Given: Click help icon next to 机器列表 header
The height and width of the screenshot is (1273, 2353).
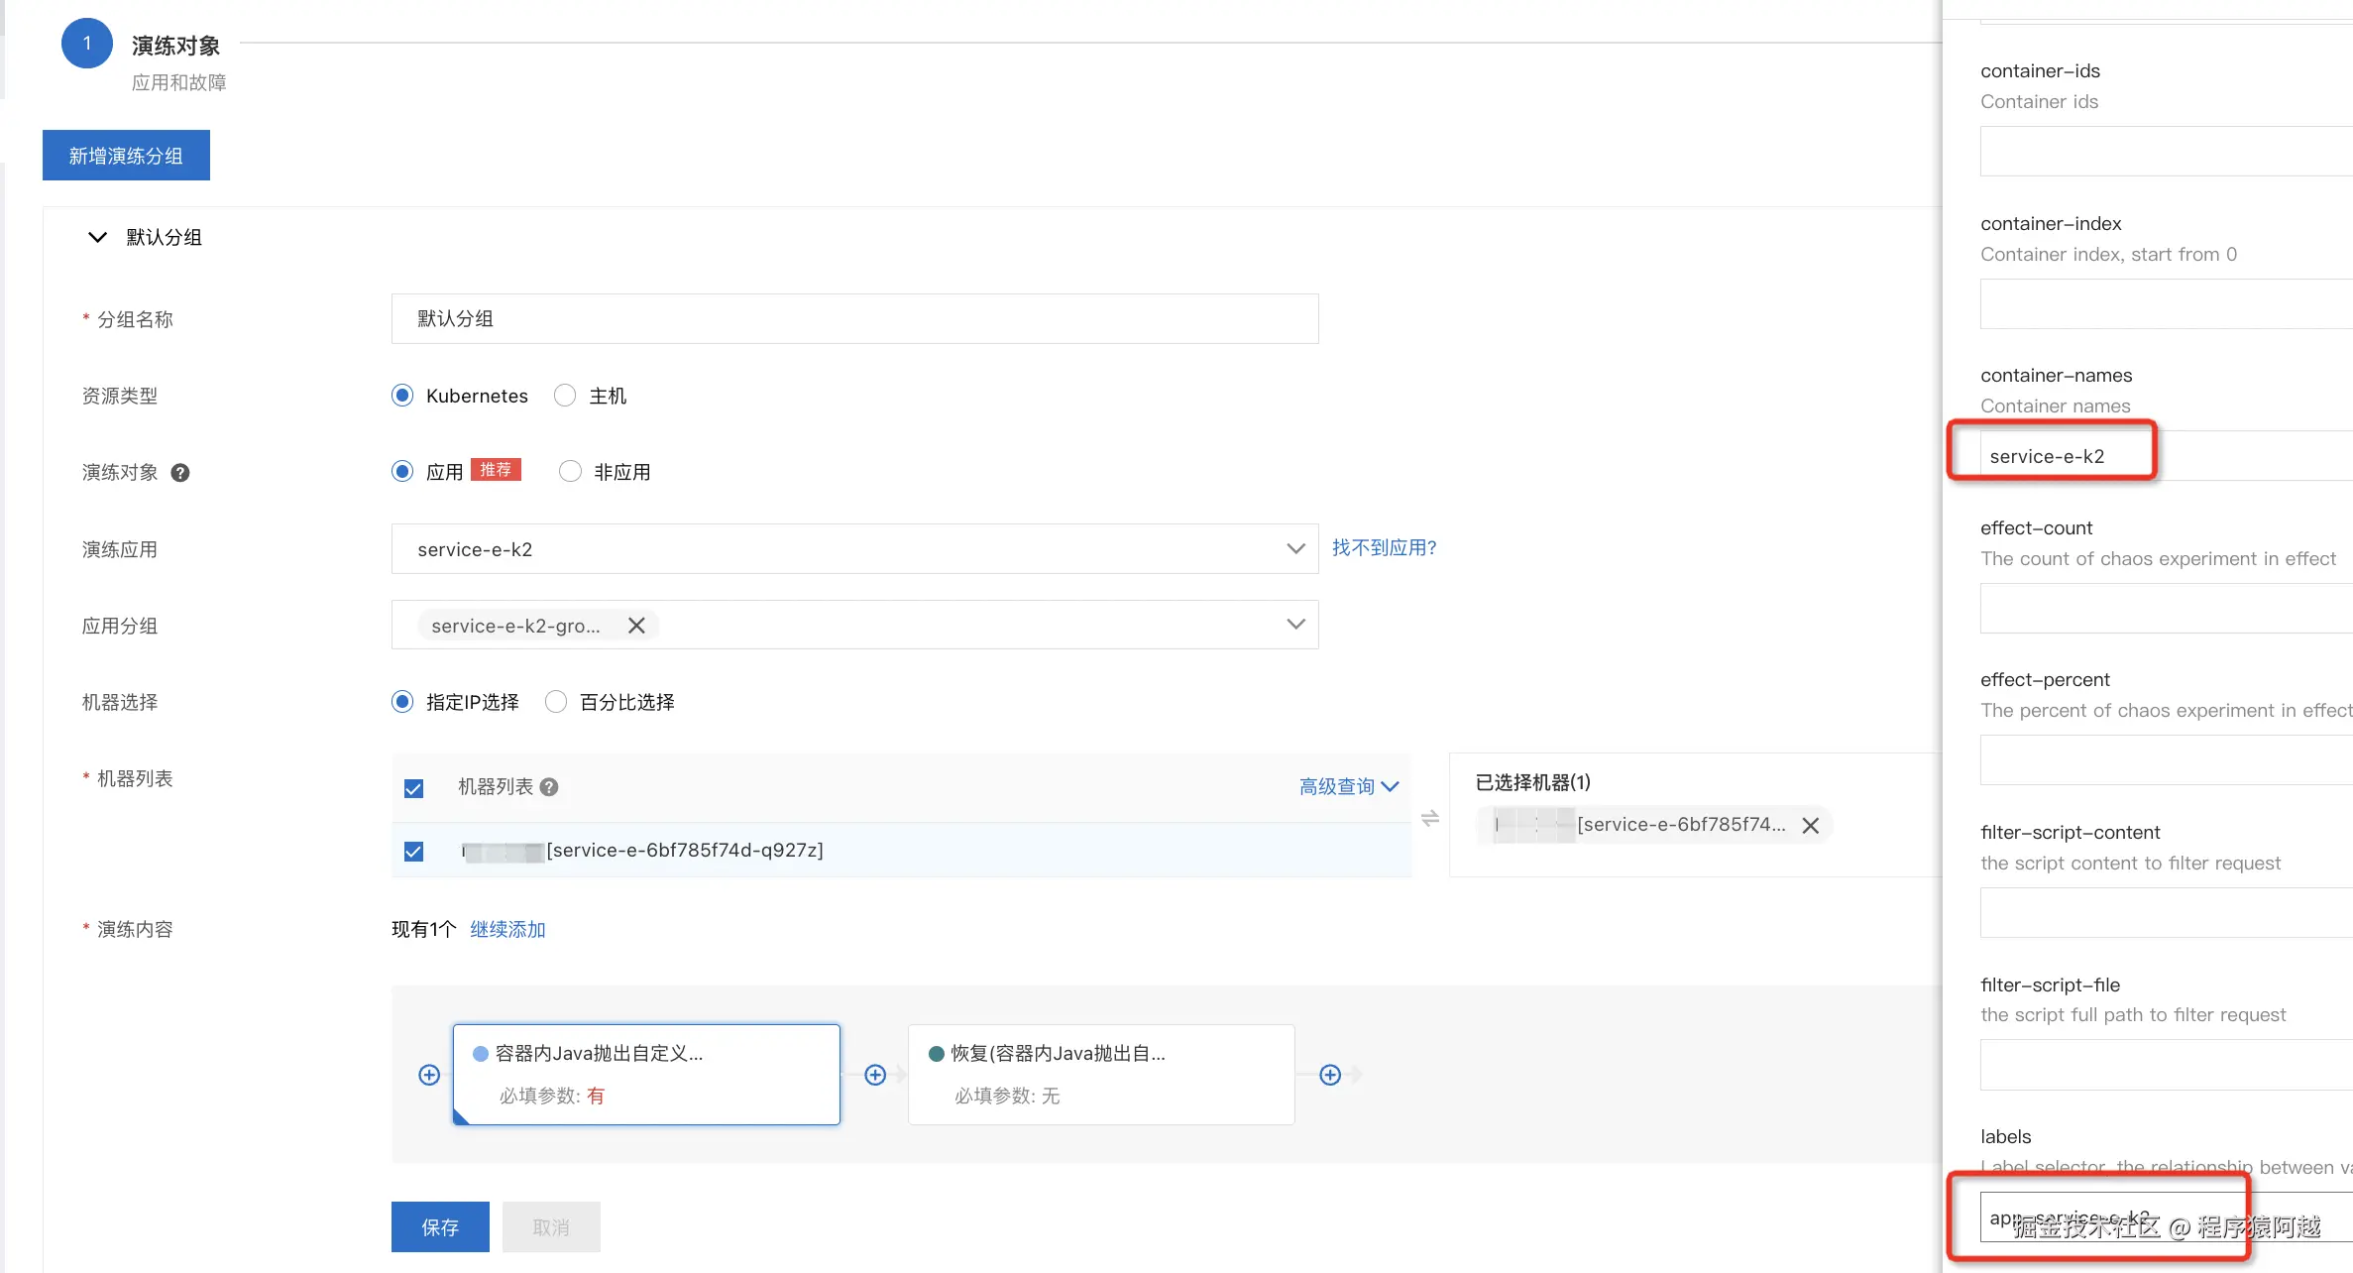Looking at the screenshot, I should pos(549,787).
